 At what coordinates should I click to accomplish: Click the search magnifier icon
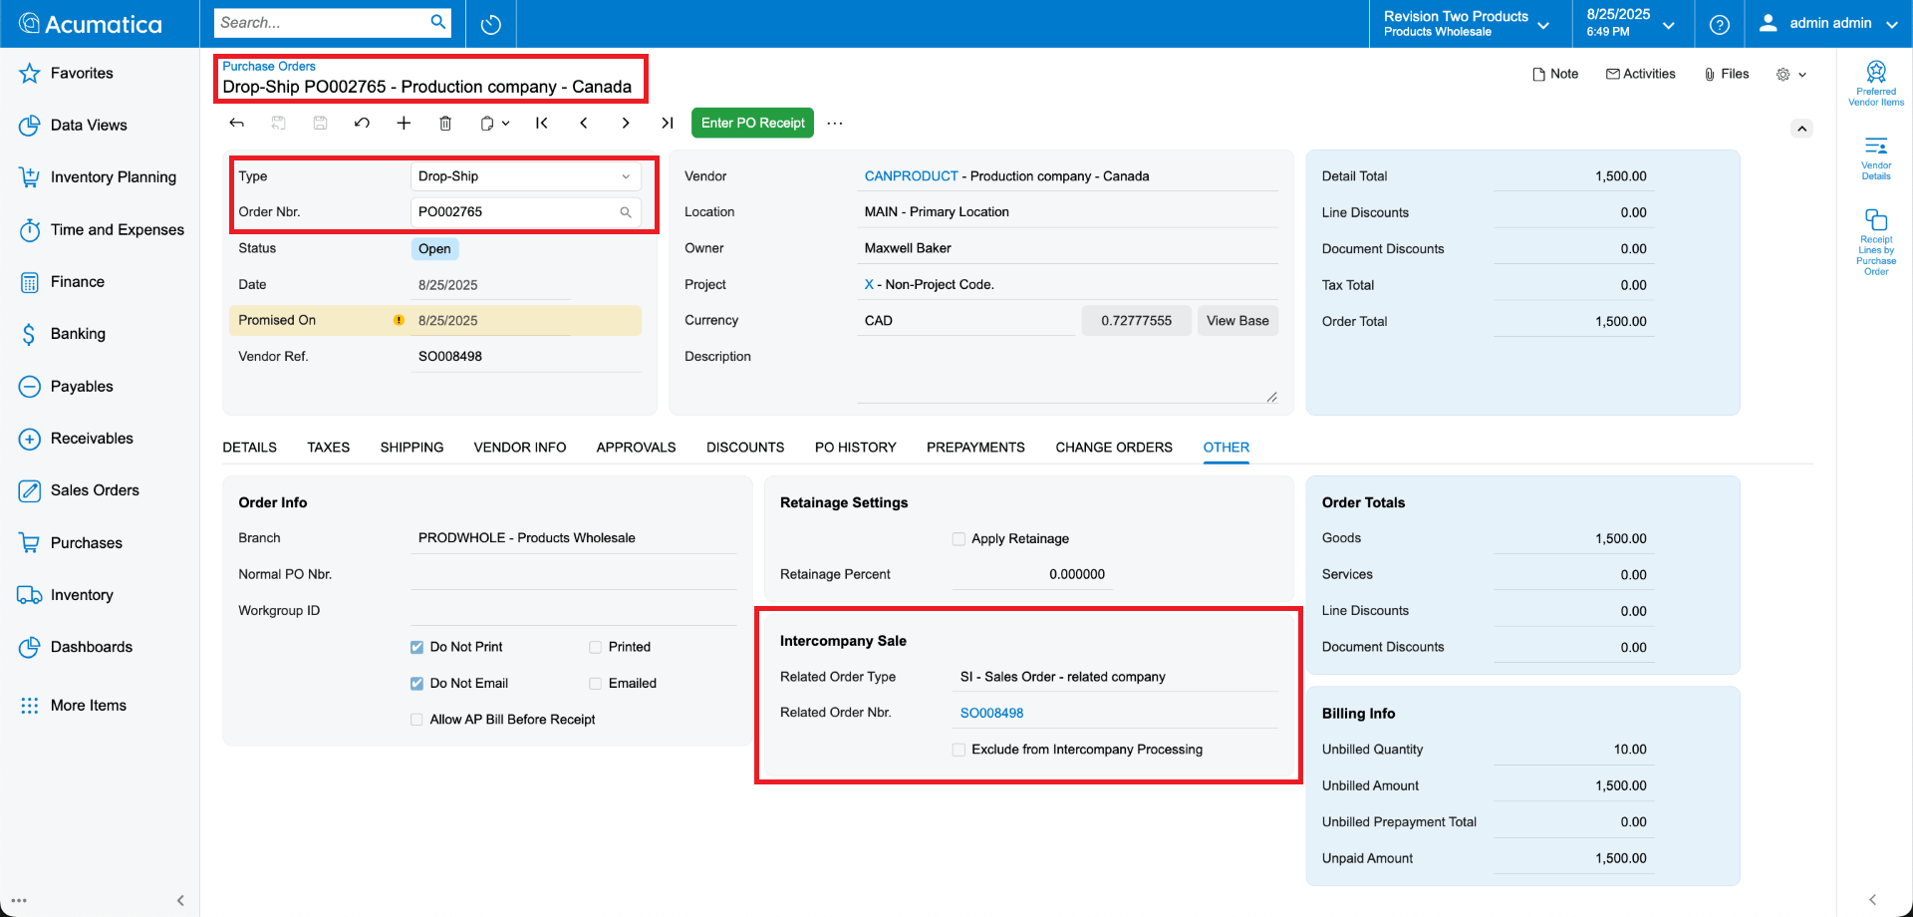click(437, 22)
